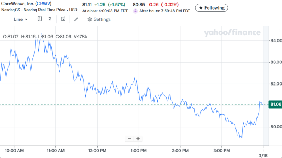282x158 pixels.
Task: Open the indicators sigma icon
Action: [x=50, y=19]
